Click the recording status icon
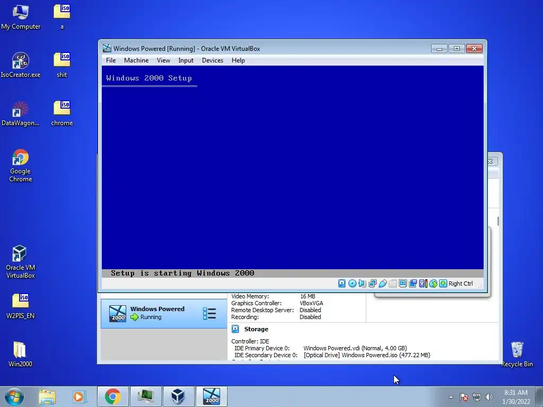The height and width of the screenshot is (407, 543). point(413,284)
